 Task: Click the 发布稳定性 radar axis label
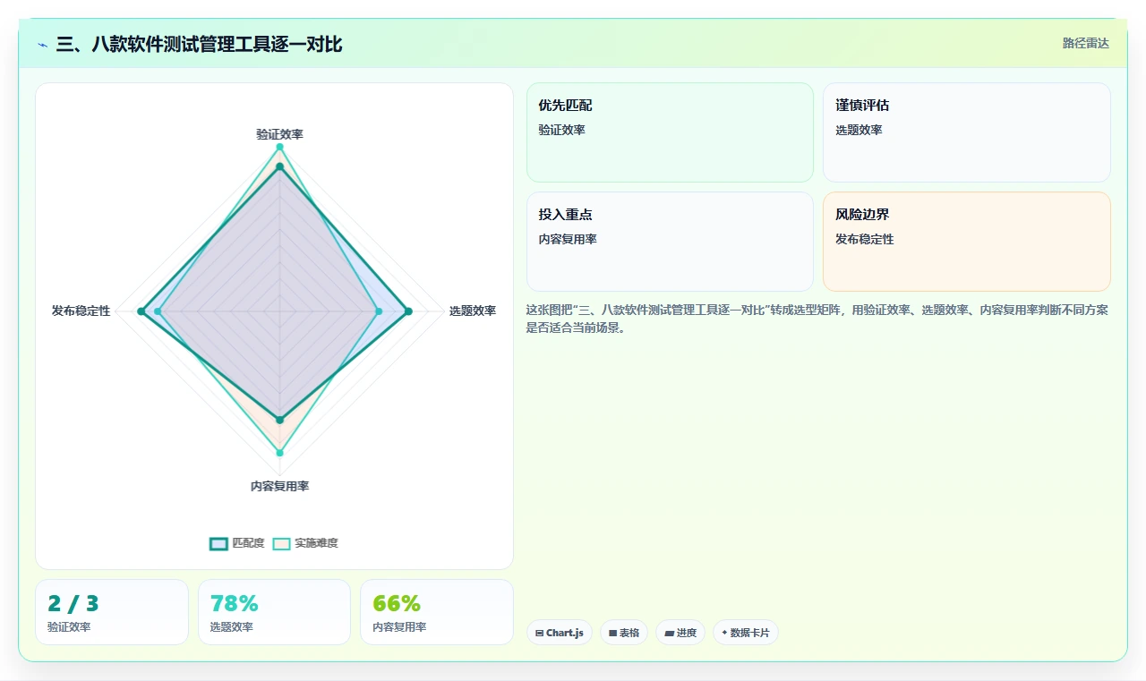[x=81, y=311]
